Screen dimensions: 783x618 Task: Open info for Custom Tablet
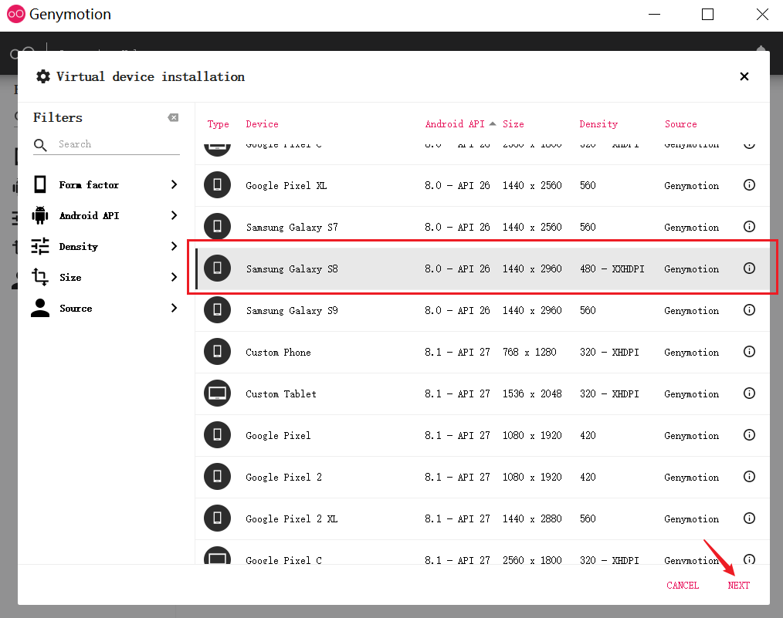[x=749, y=393]
